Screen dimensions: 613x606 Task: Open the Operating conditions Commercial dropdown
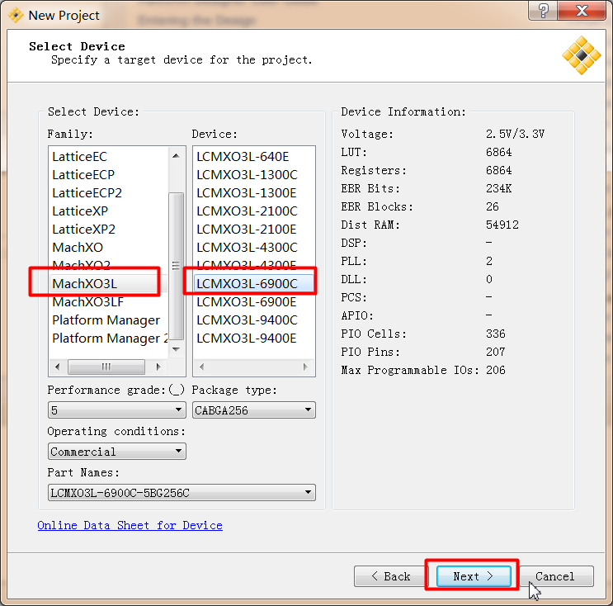[x=117, y=452]
